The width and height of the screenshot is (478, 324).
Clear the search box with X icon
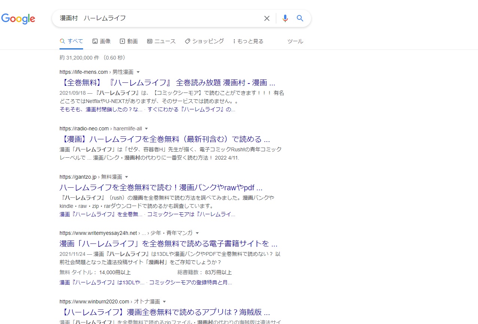[x=267, y=18]
